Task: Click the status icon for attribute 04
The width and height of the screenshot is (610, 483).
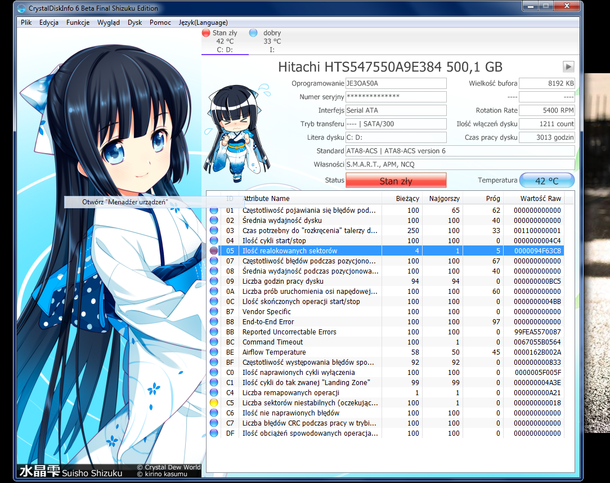Action: [x=214, y=240]
